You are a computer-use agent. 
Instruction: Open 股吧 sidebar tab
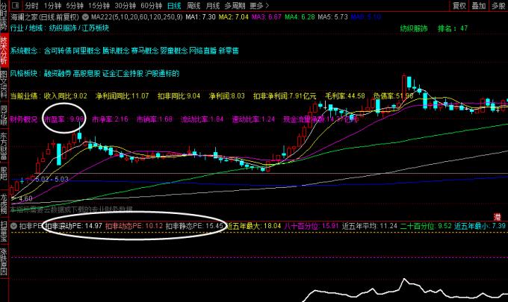(4, 174)
